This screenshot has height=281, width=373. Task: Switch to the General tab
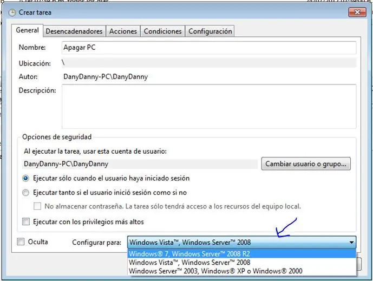(x=28, y=30)
